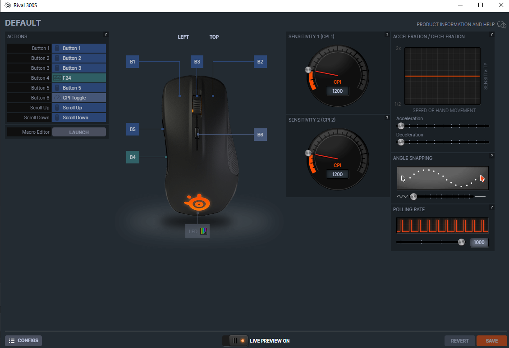Screen dimensions: 509x348
Task: Open the Button 6 CPI Toggle dropdown
Action: tap(79, 98)
